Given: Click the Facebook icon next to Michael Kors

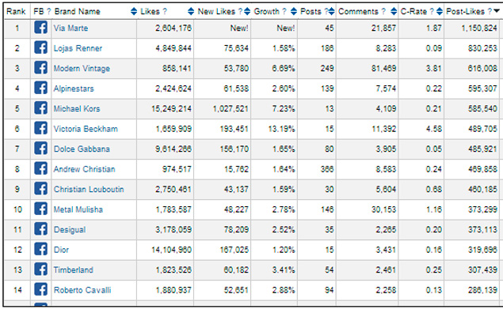Looking at the screenshot, I should 40,108.
